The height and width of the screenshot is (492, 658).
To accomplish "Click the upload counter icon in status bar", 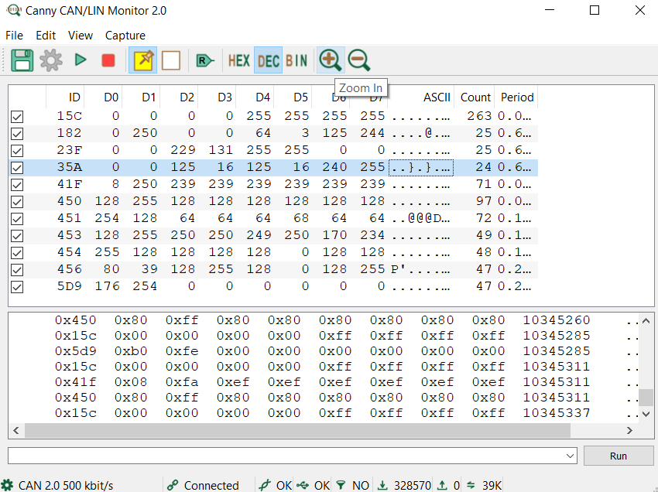I will [442, 485].
